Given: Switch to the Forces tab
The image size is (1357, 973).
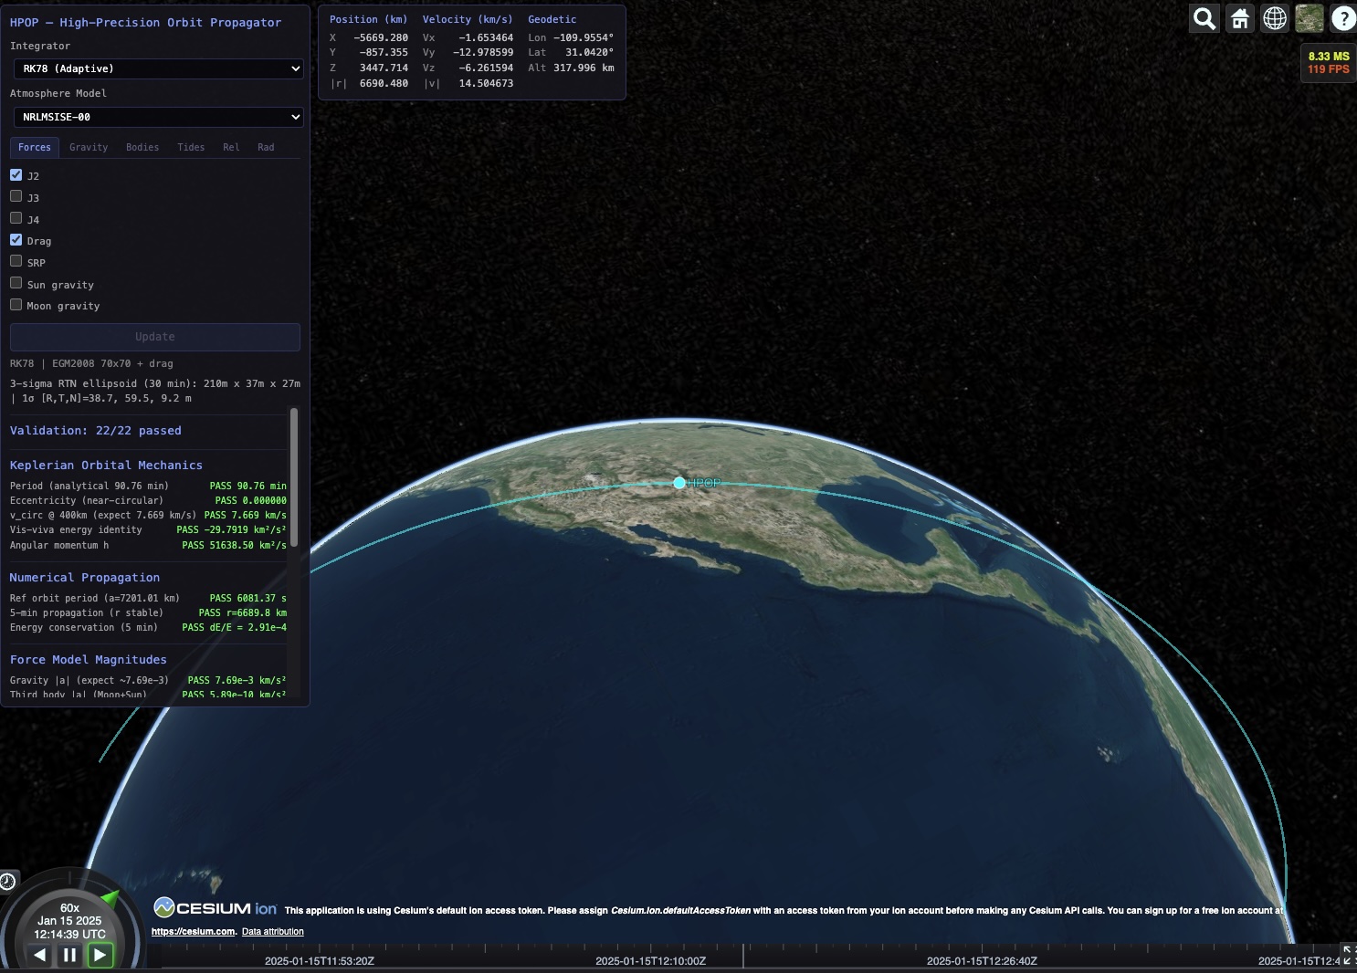Looking at the screenshot, I should (x=35, y=147).
